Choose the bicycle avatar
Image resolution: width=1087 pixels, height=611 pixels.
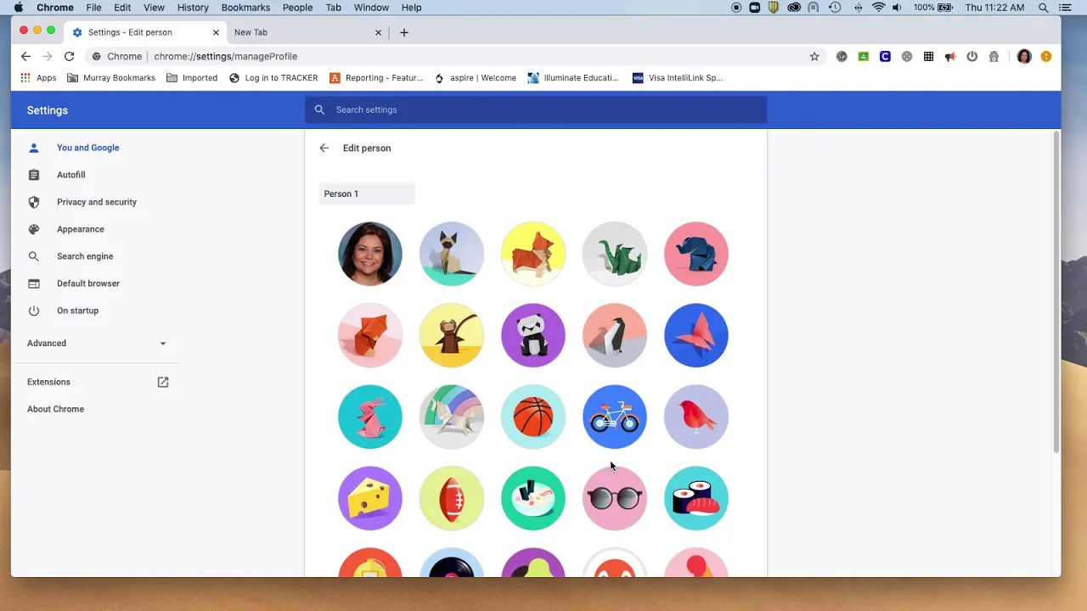(615, 417)
